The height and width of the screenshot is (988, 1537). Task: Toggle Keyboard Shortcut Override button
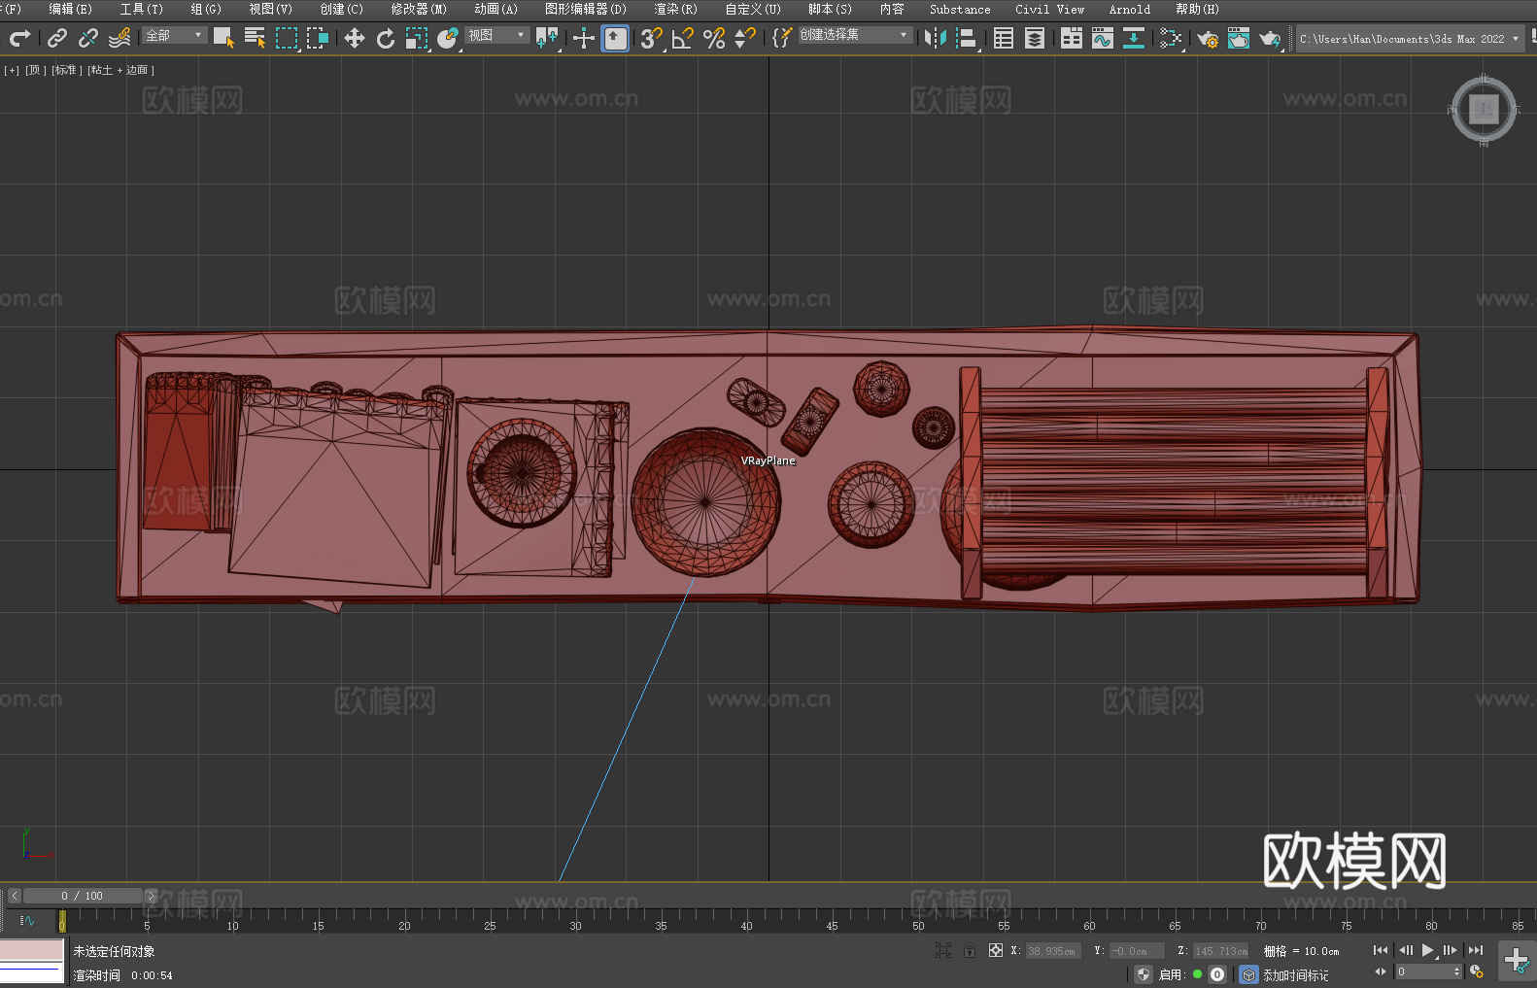tap(615, 38)
